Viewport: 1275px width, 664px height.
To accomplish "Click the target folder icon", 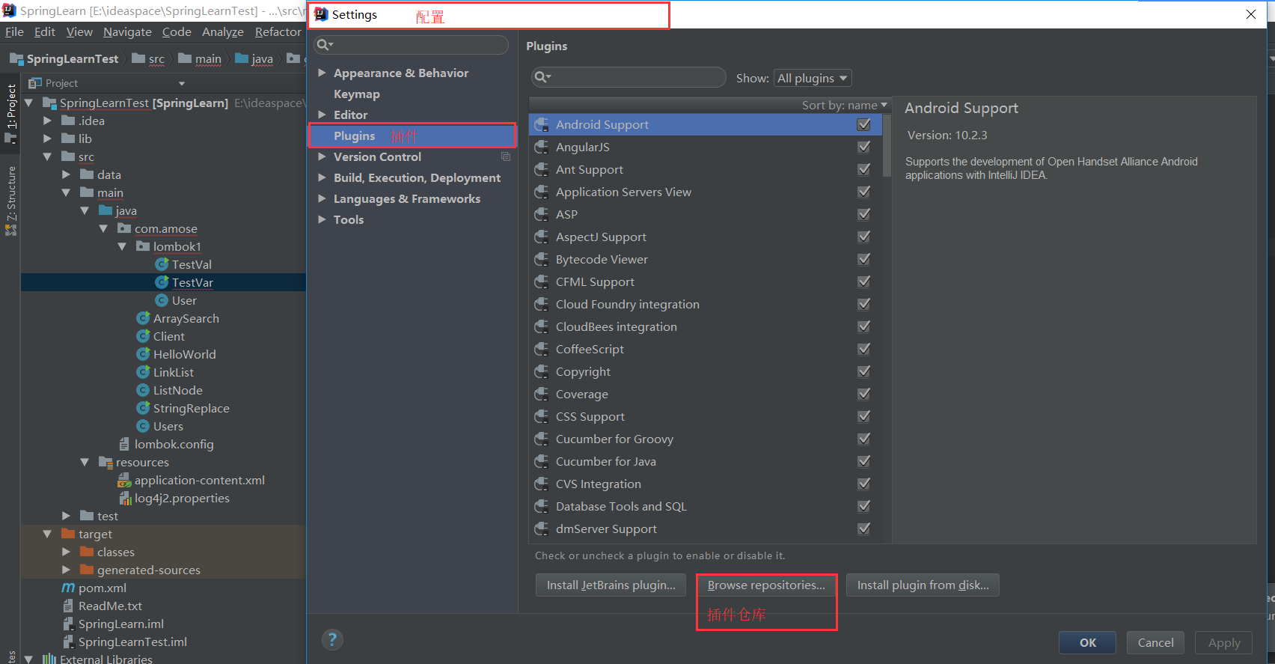I will [68, 534].
